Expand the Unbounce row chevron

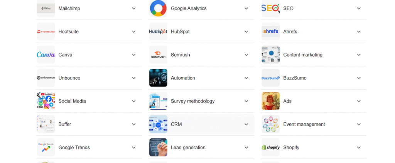(134, 78)
